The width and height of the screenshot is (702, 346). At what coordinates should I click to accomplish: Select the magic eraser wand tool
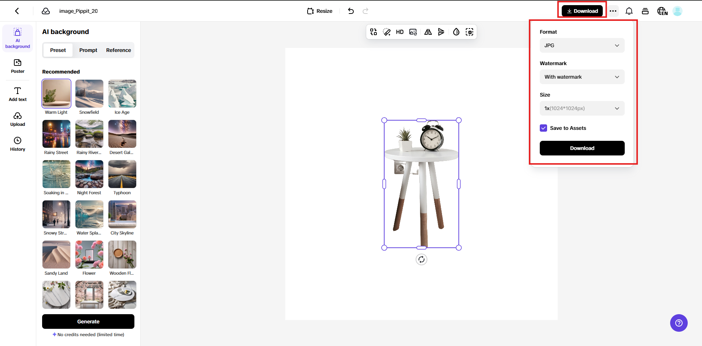click(x=387, y=32)
